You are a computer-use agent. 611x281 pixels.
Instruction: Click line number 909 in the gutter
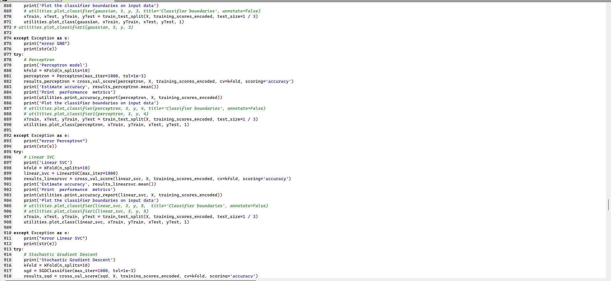tap(8, 228)
